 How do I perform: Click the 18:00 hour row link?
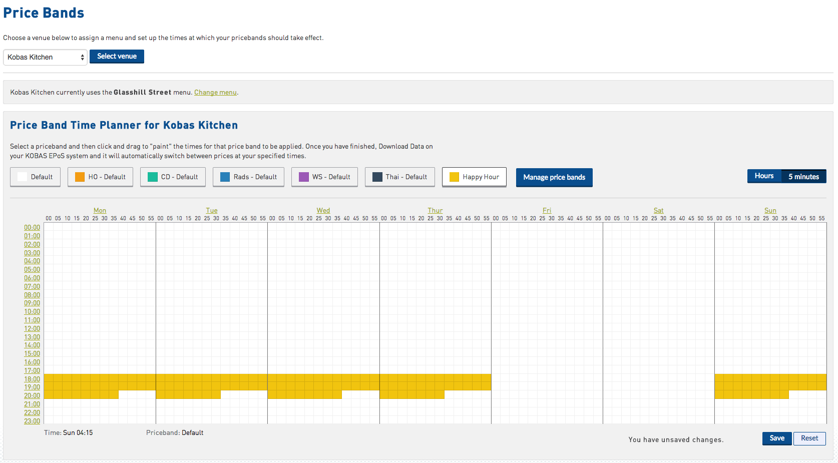pos(32,379)
